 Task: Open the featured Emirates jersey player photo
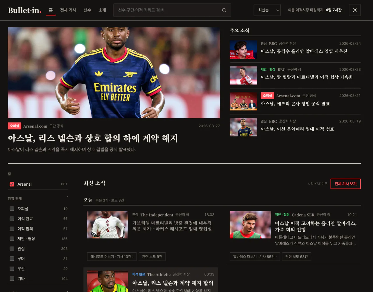114,73
